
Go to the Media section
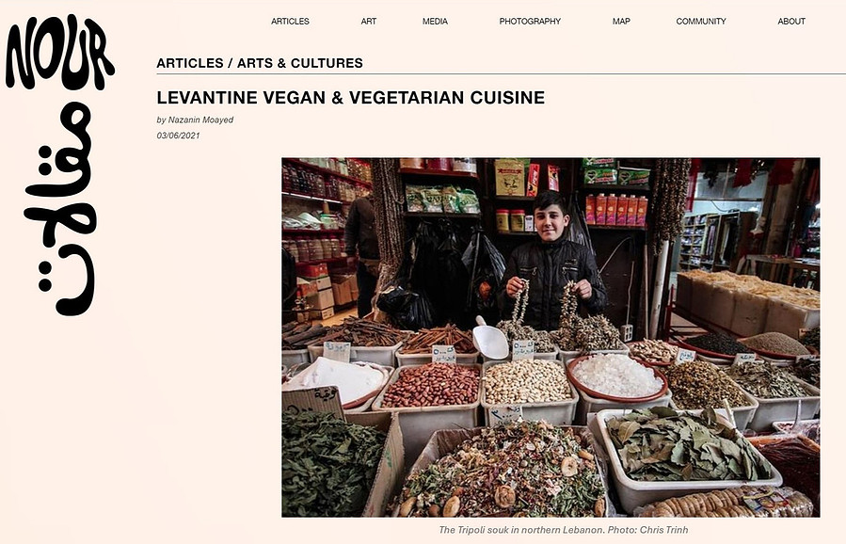pyautogui.click(x=435, y=21)
